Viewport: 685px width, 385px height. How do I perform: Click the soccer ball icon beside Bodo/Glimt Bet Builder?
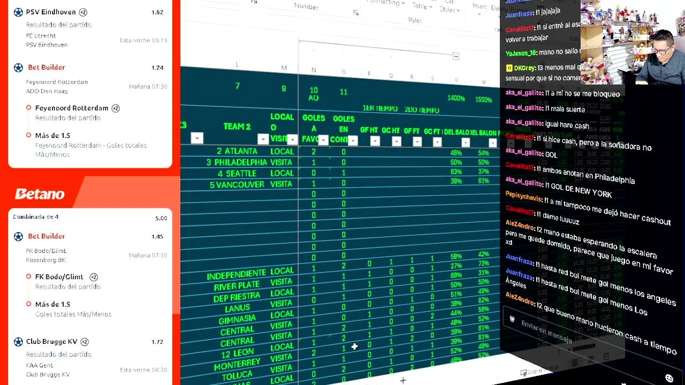(18, 236)
